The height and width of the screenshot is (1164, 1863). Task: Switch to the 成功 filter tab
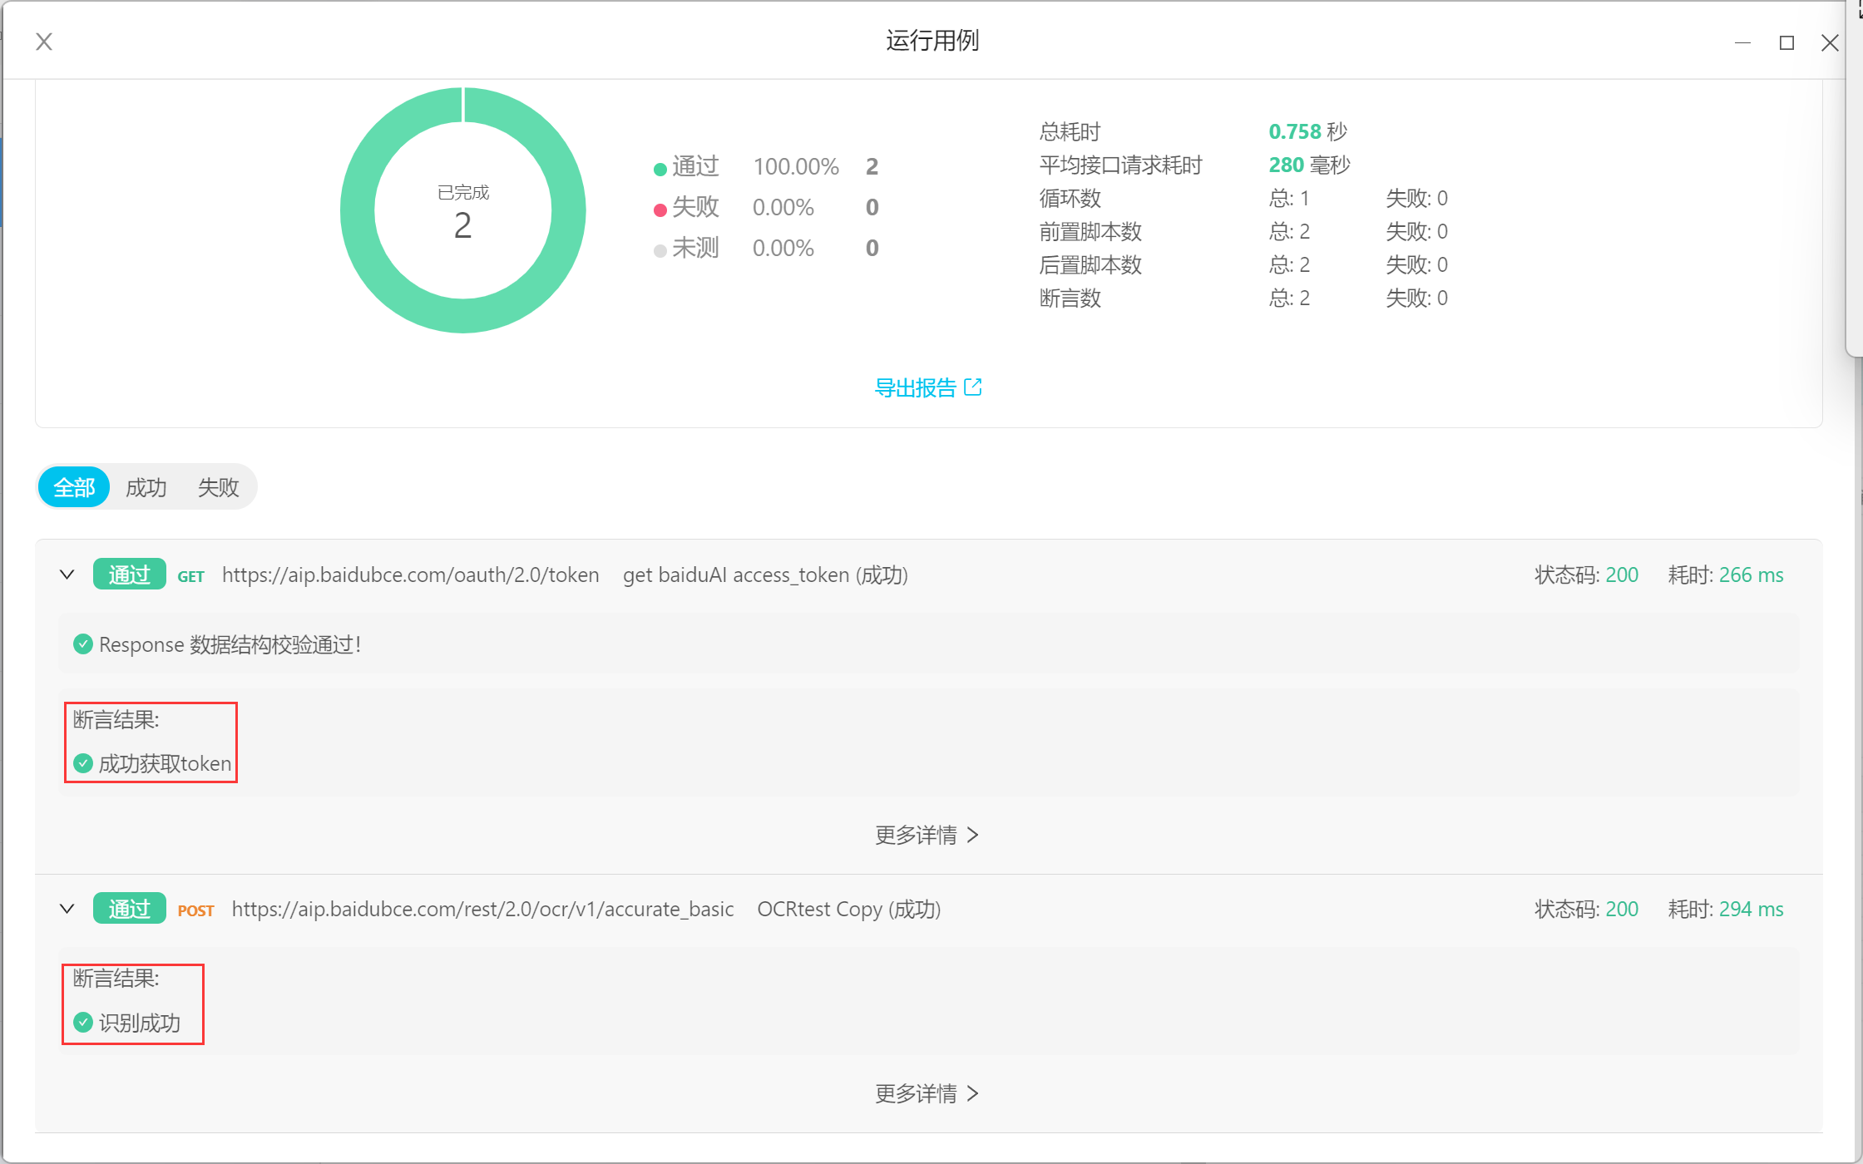[146, 487]
